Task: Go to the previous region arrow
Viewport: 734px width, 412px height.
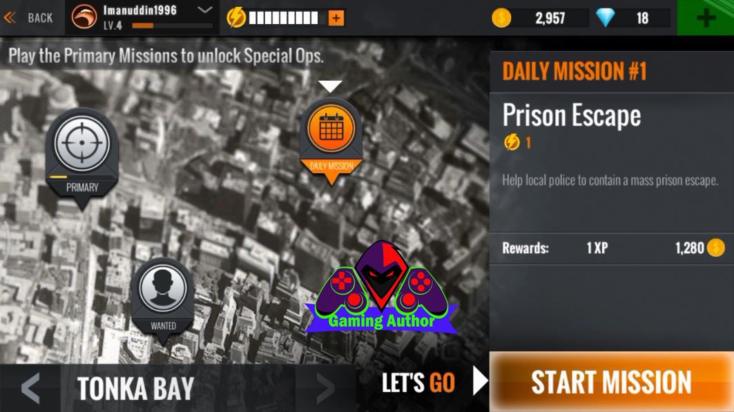Action: [x=30, y=388]
